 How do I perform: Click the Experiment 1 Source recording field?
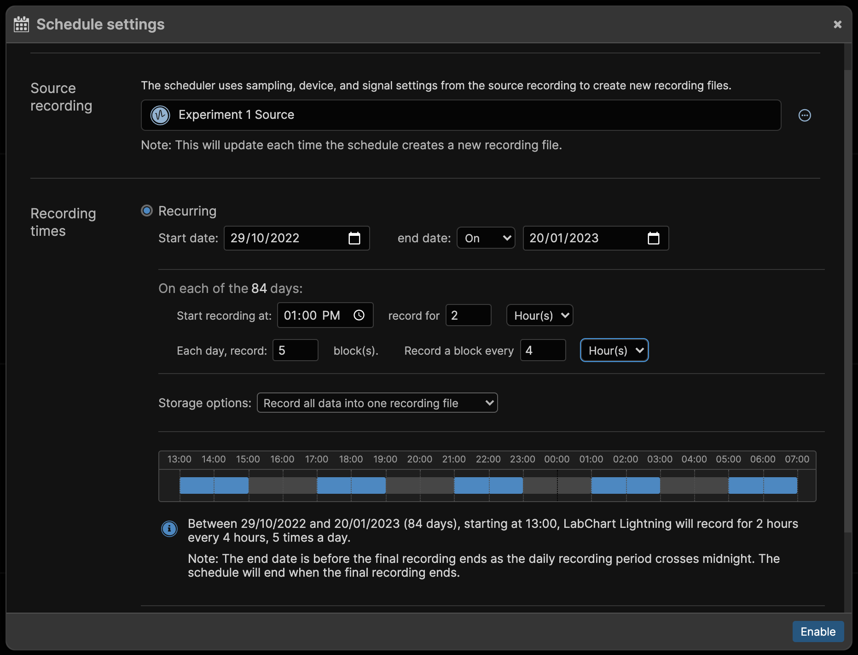[460, 115]
